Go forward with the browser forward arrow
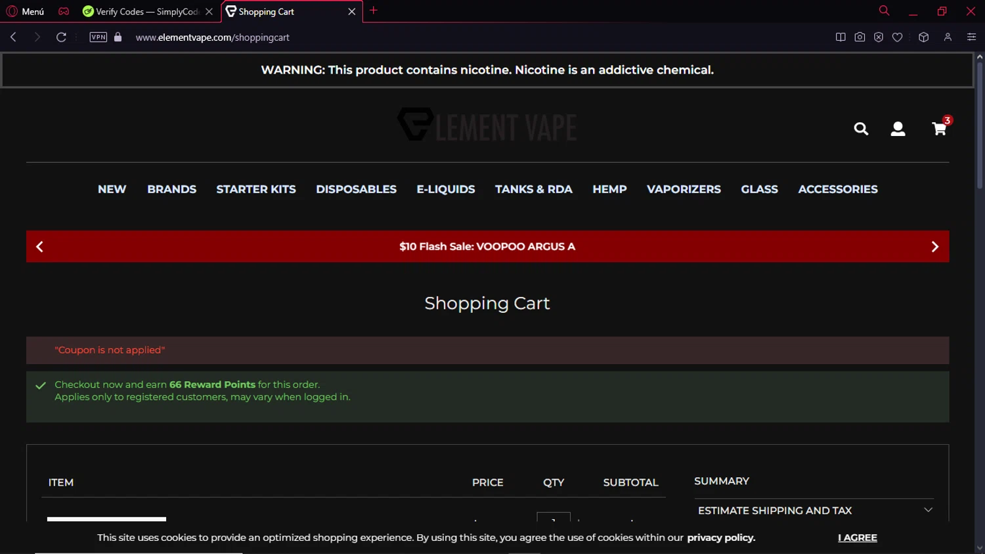The image size is (985, 554). tap(37, 37)
